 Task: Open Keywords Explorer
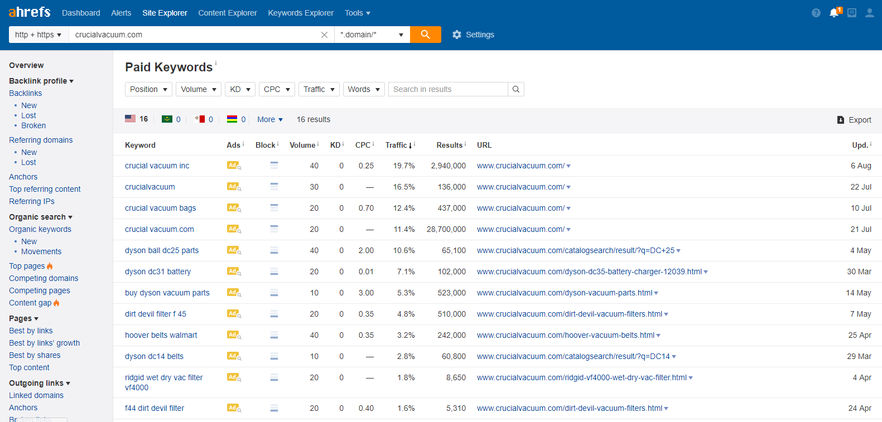coord(301,13)
